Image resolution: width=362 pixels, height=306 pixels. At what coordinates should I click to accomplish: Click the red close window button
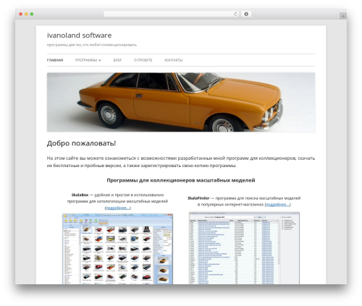coord(21,14)
